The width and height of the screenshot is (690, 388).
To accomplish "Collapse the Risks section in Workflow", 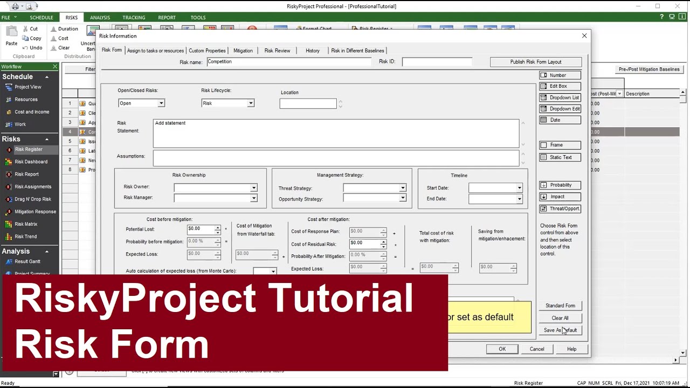I will point(46,139).
